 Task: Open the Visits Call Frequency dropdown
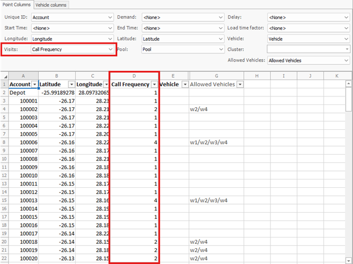click(109, 49)
